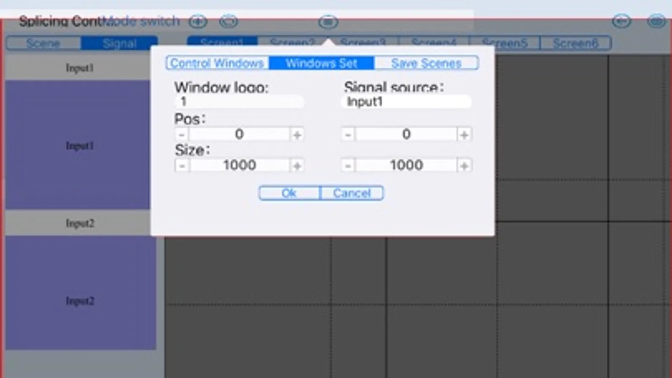This screenshot has height=378, width=672.
Task: Select the purple Input2 signal block
Action: click(x=80, y=293)
